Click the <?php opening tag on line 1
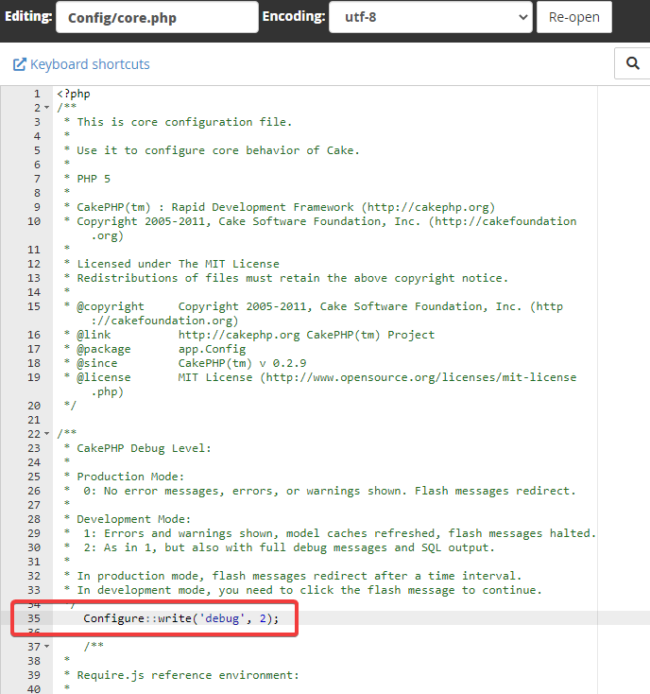 74,94
